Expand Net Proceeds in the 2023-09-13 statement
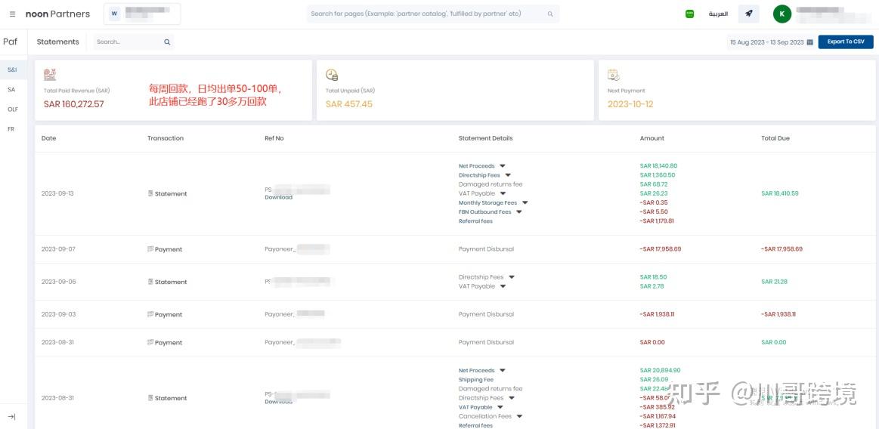 coord(503,165)
